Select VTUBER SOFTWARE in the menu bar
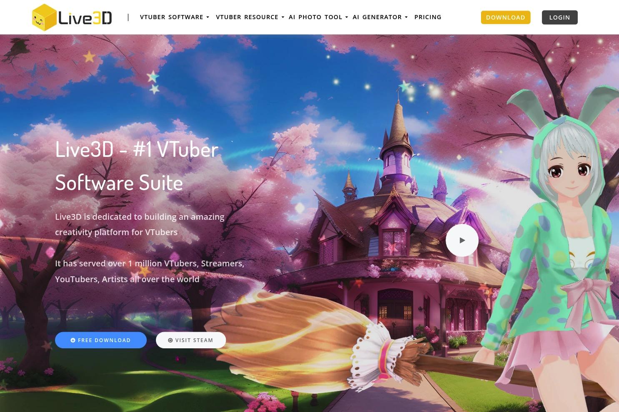This screenshot has height=412, width=619. coord(171,17)
